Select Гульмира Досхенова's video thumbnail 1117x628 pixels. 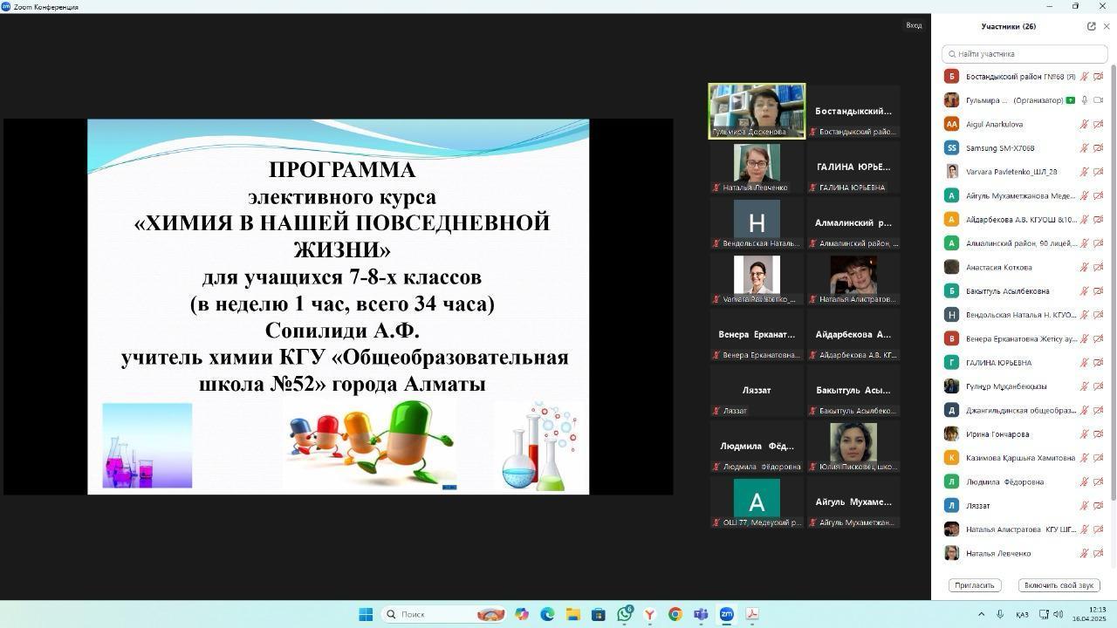[x=757, y=111]
